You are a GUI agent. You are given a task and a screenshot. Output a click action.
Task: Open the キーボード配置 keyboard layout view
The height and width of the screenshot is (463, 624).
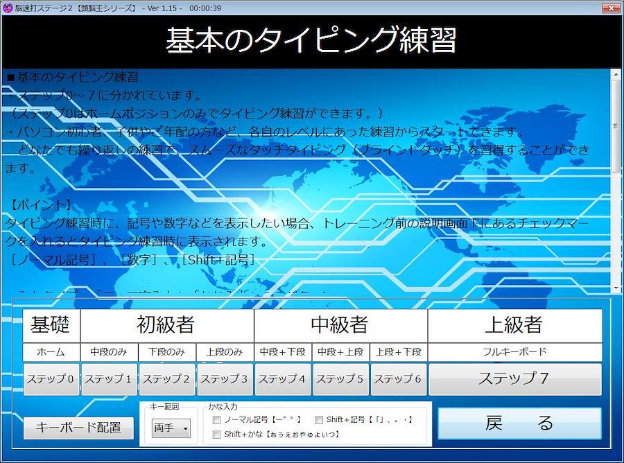point(78,428)
